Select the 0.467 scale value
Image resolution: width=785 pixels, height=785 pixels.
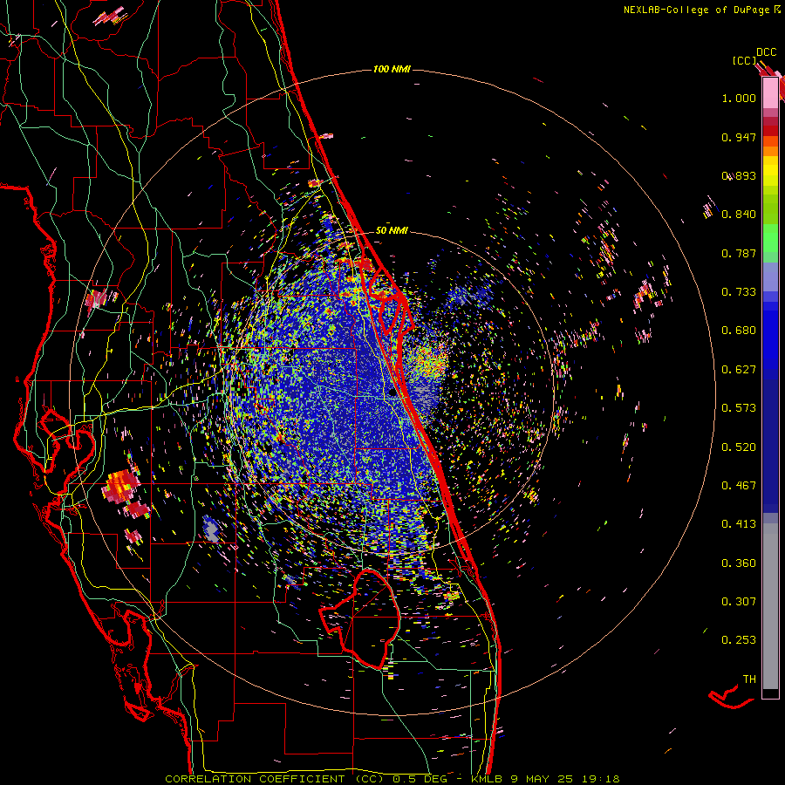tap(739, 486)
